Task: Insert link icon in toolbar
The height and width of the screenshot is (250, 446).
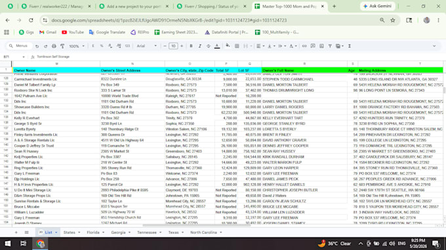Action: tap(304, 46)
